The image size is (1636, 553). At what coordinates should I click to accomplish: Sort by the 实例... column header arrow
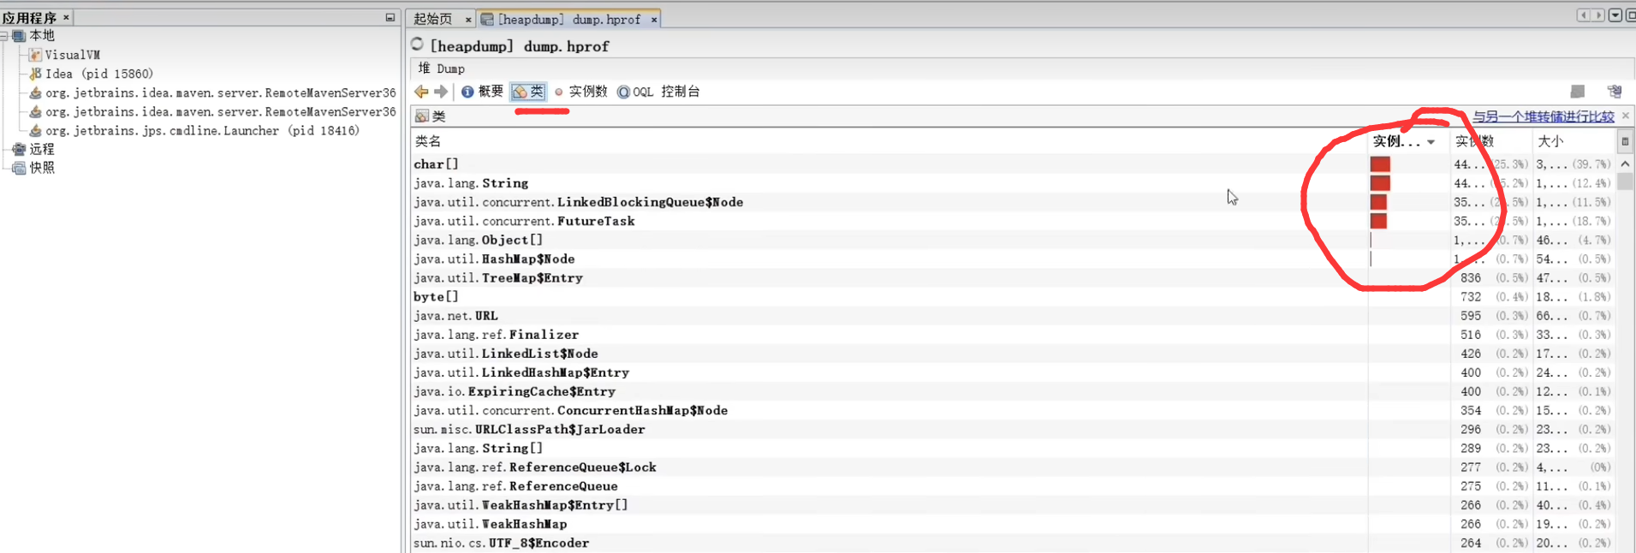point(1431,142)
